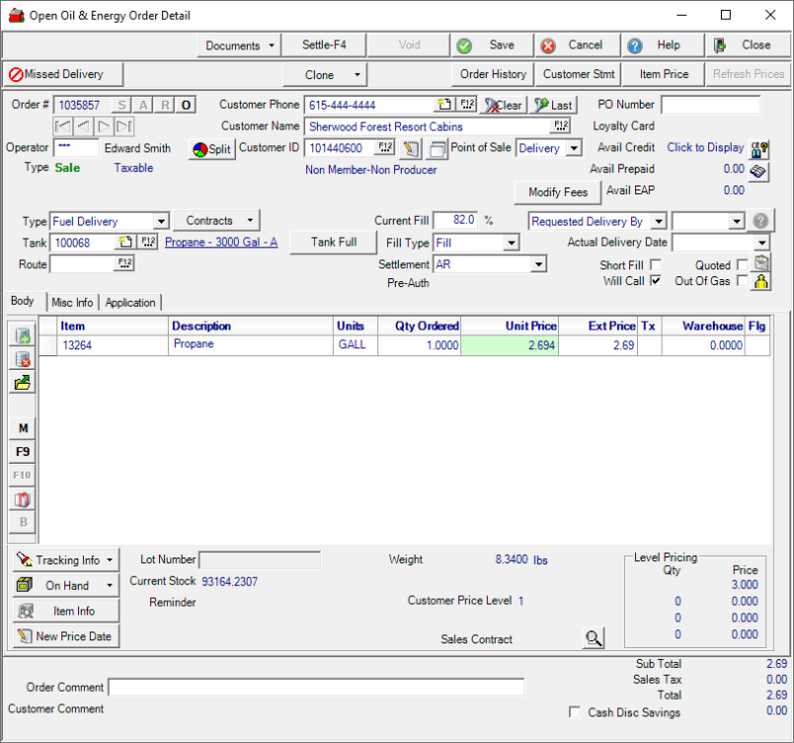Open the Propane - 3000 Gal - A link
The height and width of the screenshot is (743, 794).
(x=221, y=243)
